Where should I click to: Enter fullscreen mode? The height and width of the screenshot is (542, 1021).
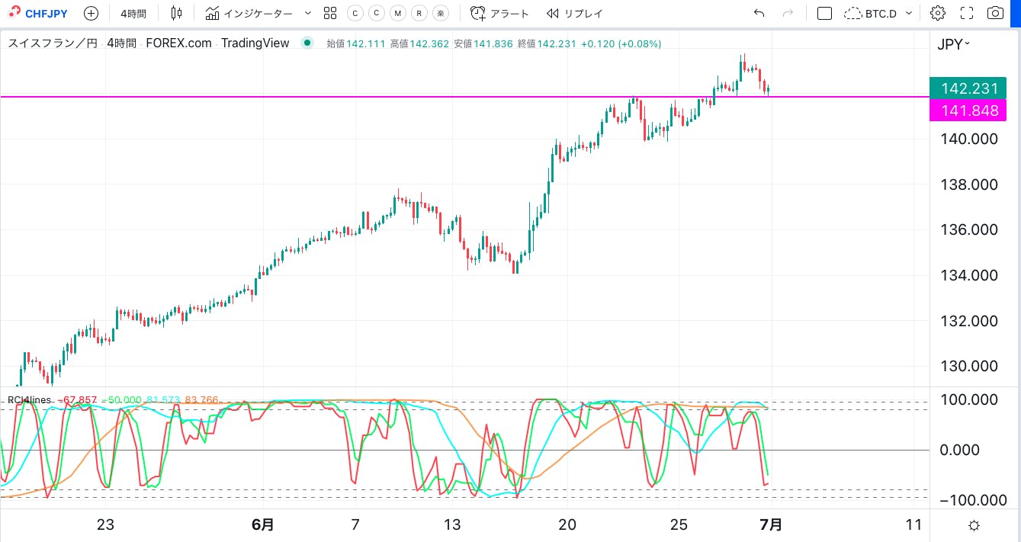point(967,13)
